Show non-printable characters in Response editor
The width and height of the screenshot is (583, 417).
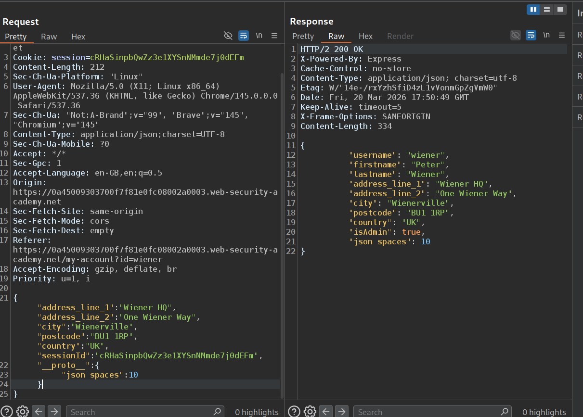[546, 35]
